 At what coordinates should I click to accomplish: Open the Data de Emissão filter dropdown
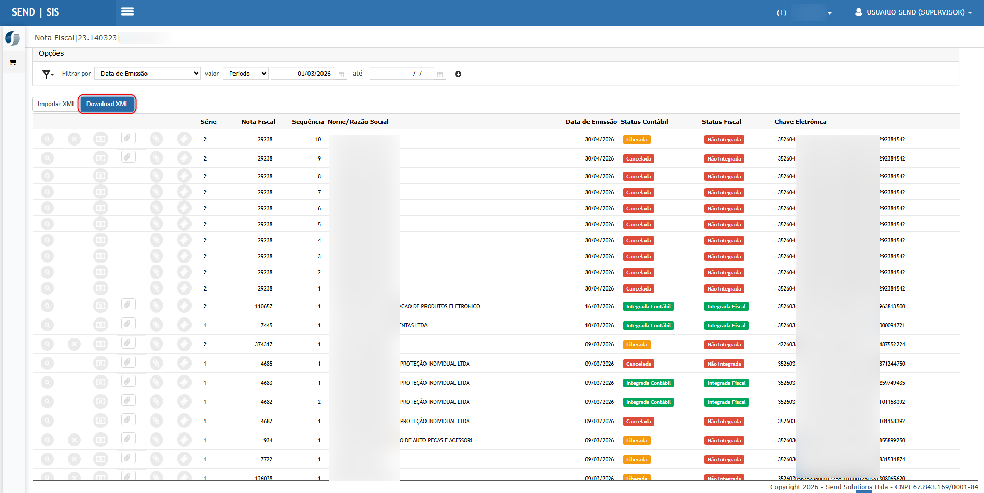[148, 74]
